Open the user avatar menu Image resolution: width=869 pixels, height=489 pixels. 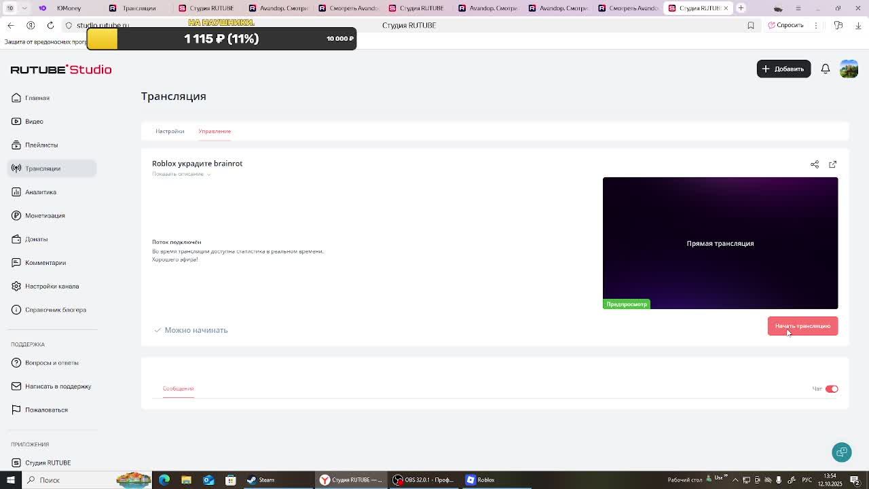849,69
